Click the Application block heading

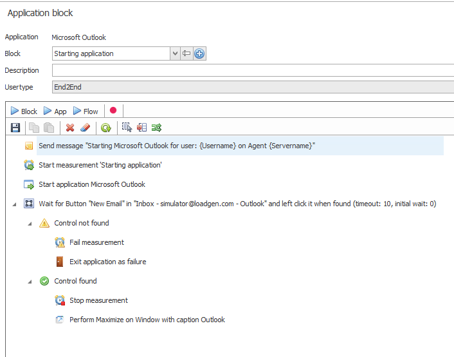(x=40, y=13)
